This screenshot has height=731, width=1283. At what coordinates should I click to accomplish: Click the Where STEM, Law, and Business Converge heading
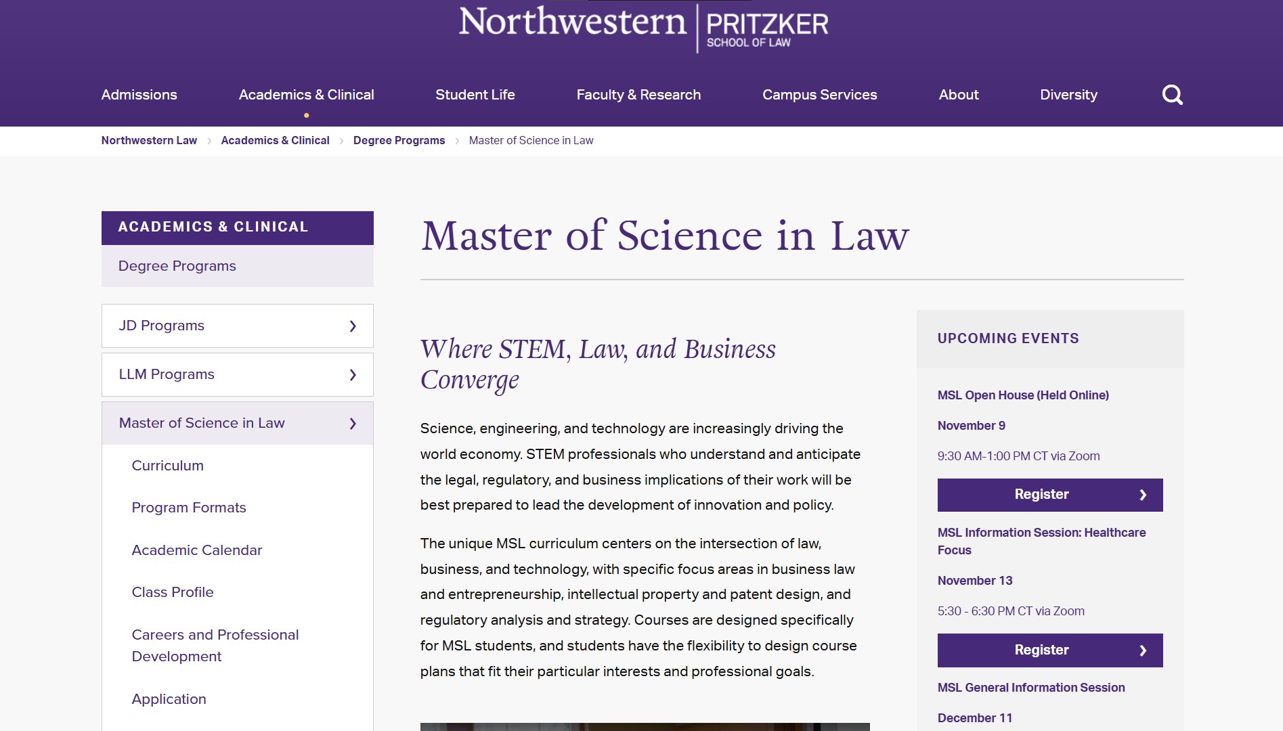(598, 365)
